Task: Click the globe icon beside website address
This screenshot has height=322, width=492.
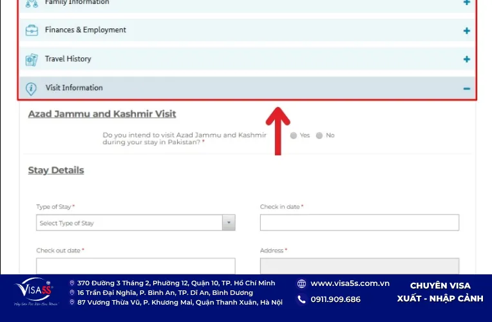Action: tap(301, 284)
